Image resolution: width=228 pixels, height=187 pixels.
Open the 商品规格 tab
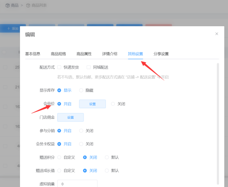coord(58,54)
